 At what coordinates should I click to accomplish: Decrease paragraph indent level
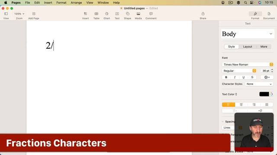click(235, 111)
